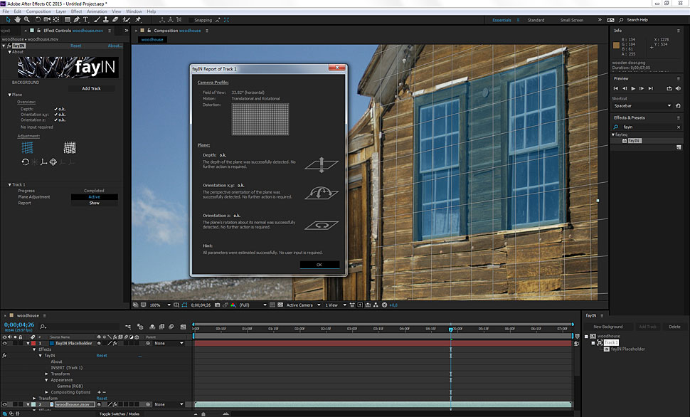Toggle Region of Interest in viewer

272,305
